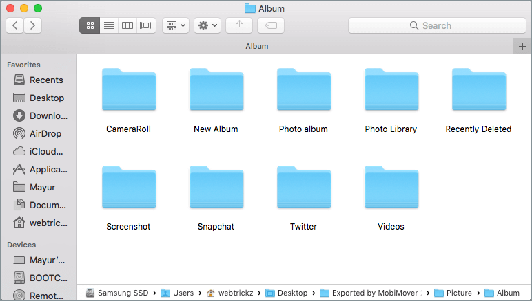Image resolution: width=532 pixels, height=301 pixels.
Task: Switch to icon view
Action: coord(90,25)
